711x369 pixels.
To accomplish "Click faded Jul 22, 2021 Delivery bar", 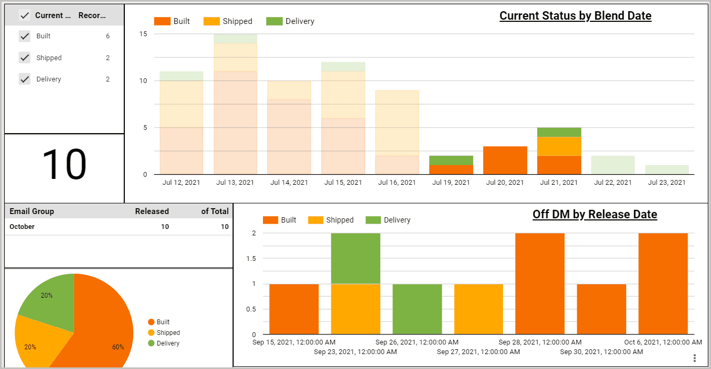I will pos(613,165).
